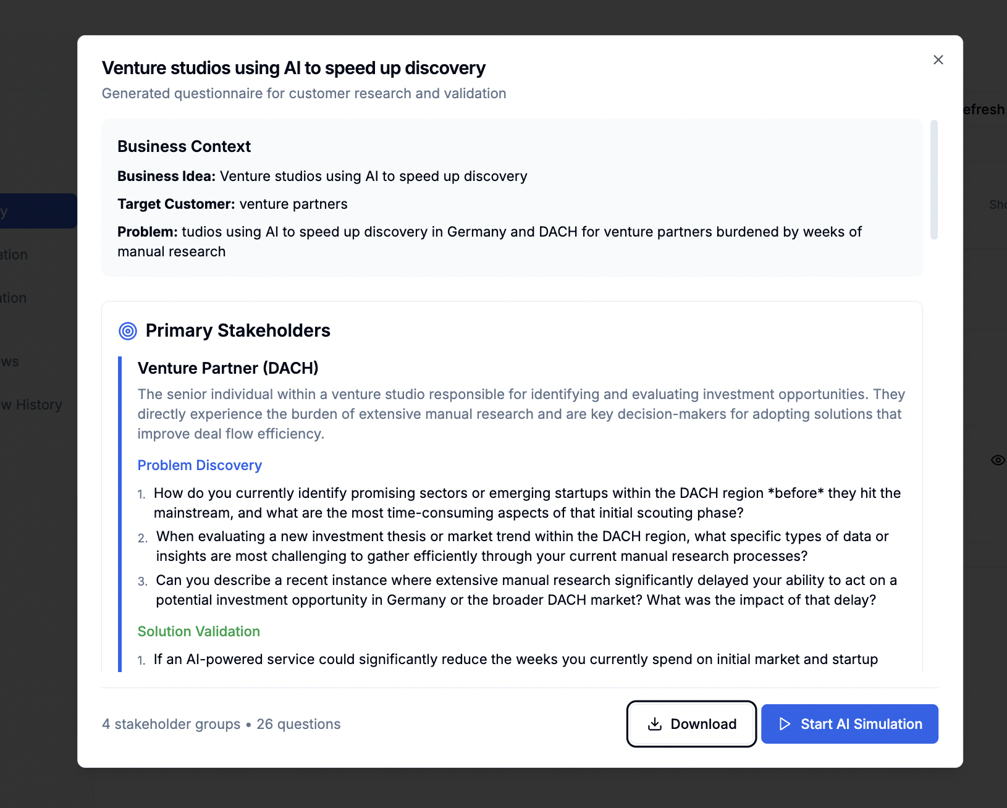Click the Download button
The height and width of the screenshot is (808, 1007).
pyautogui.click(x=691, y=723)
